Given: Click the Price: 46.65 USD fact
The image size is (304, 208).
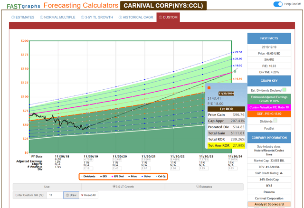Looking at the screenshot, I should (x=269, y=54).
